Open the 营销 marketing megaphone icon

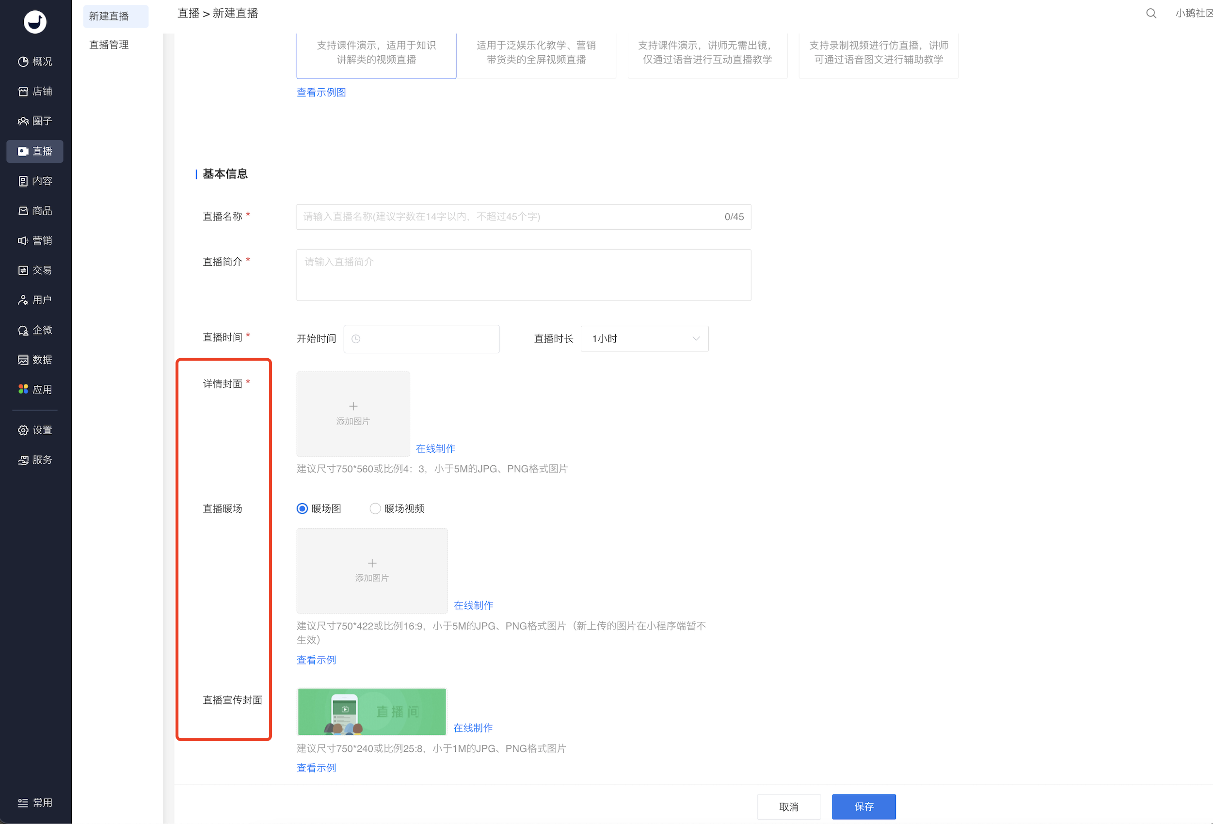tap(23, 240)
